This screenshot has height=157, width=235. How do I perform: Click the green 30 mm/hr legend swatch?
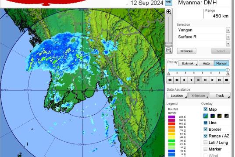click(x=171, y=141)
